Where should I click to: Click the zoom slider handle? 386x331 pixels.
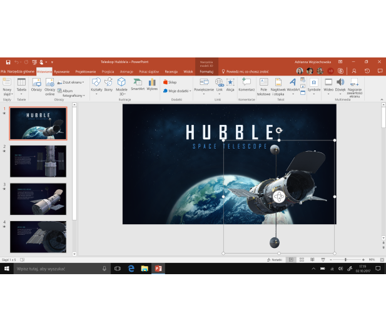345,260
